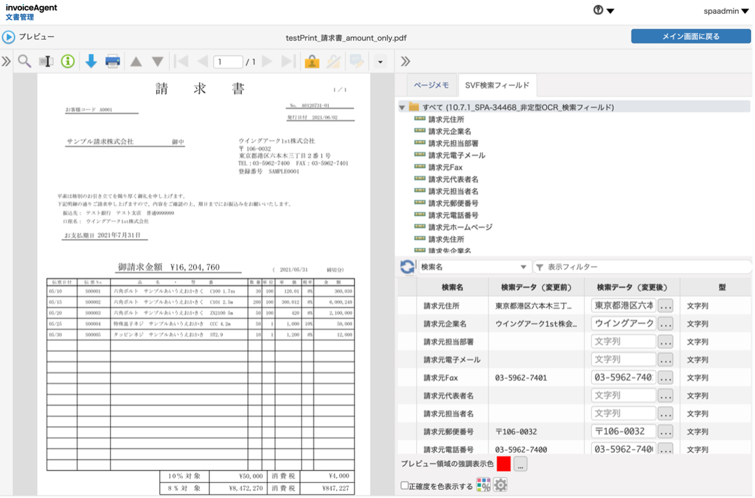
Task: Open ellipsis for 請求元企業名 row
Action: (665, 324)
